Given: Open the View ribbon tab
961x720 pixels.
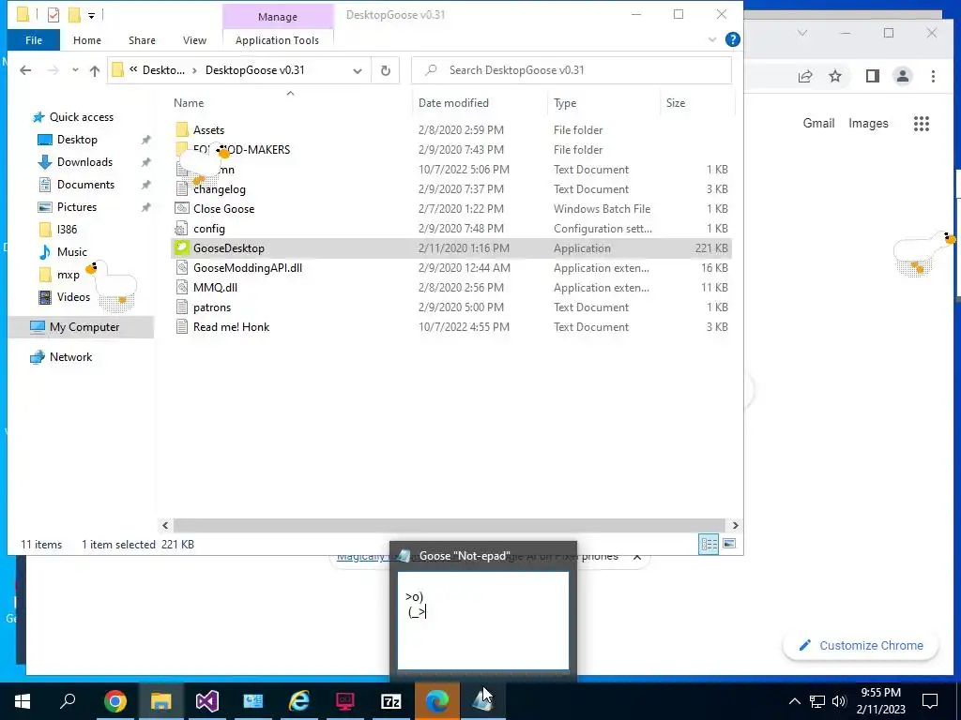Looking at the screenshot, I should coord(194,40).
